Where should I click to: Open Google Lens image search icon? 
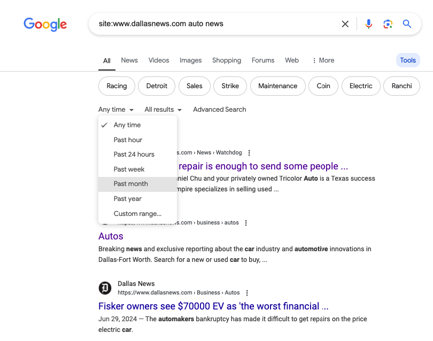(388, 24)
